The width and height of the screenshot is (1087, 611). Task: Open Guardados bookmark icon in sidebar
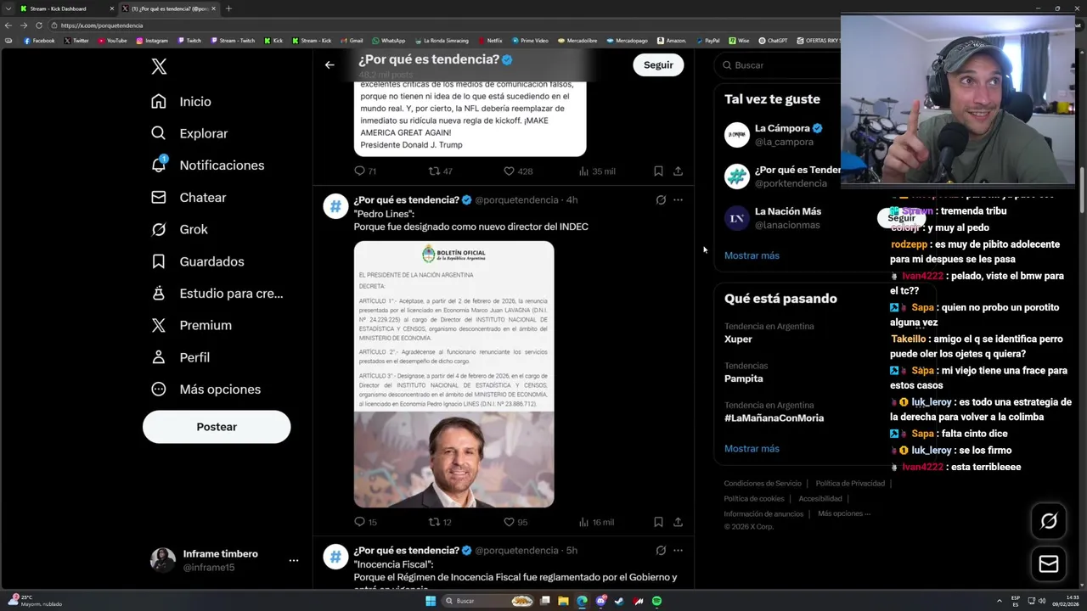click(x=159, y=261)
